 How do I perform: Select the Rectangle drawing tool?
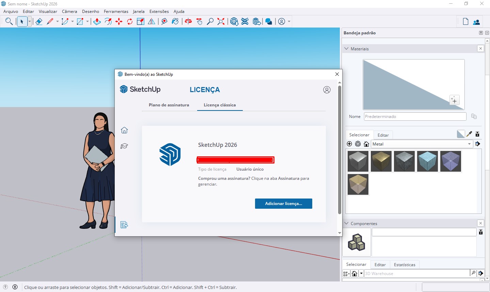pyautogui.click(x=80, y=21)
